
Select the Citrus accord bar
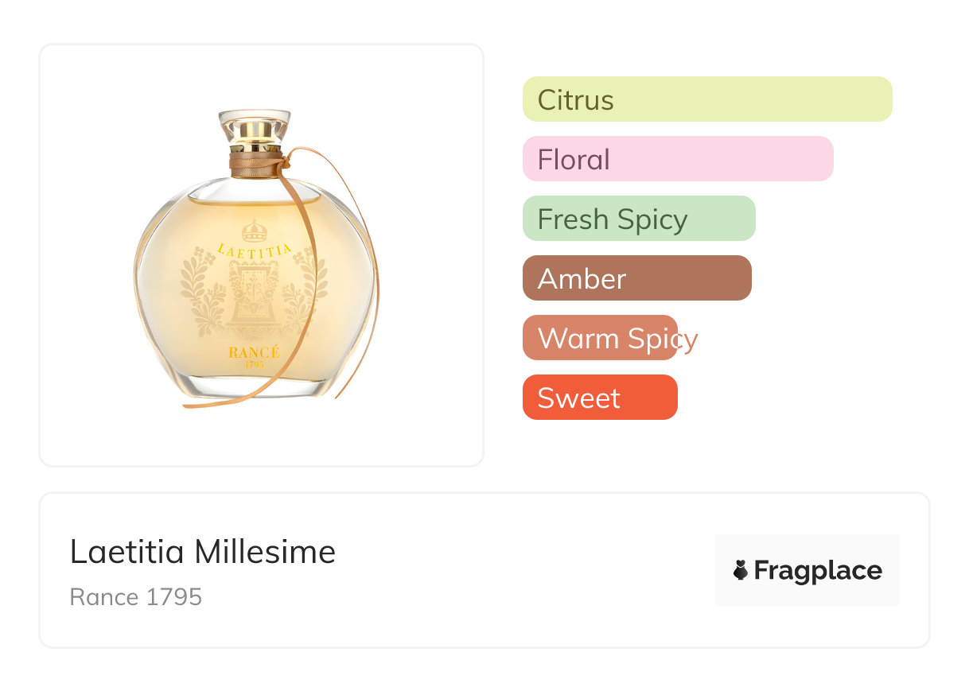[x=707, y=99]
